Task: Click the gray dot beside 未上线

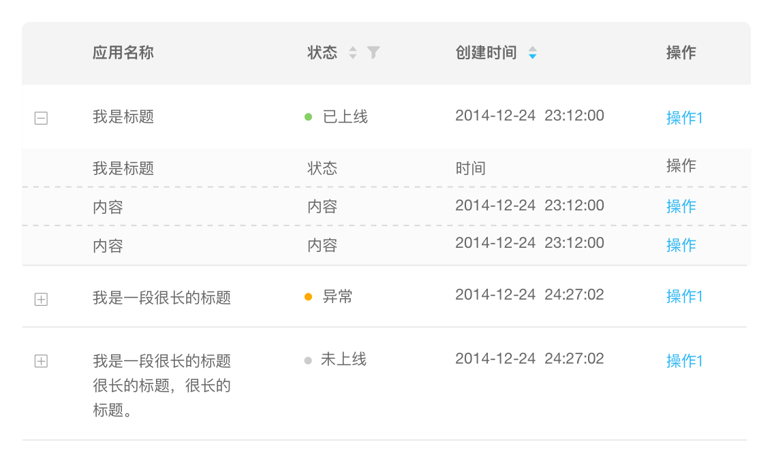Action: tap(308, 360)
